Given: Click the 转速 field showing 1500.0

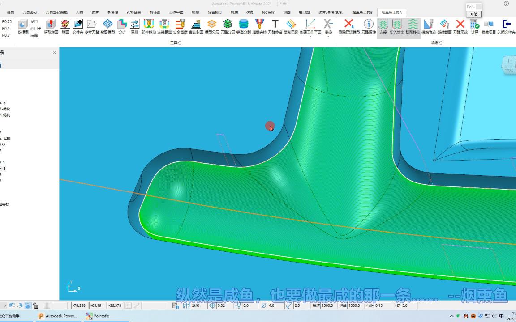Looking at the screenshot, I should (329, 305).
